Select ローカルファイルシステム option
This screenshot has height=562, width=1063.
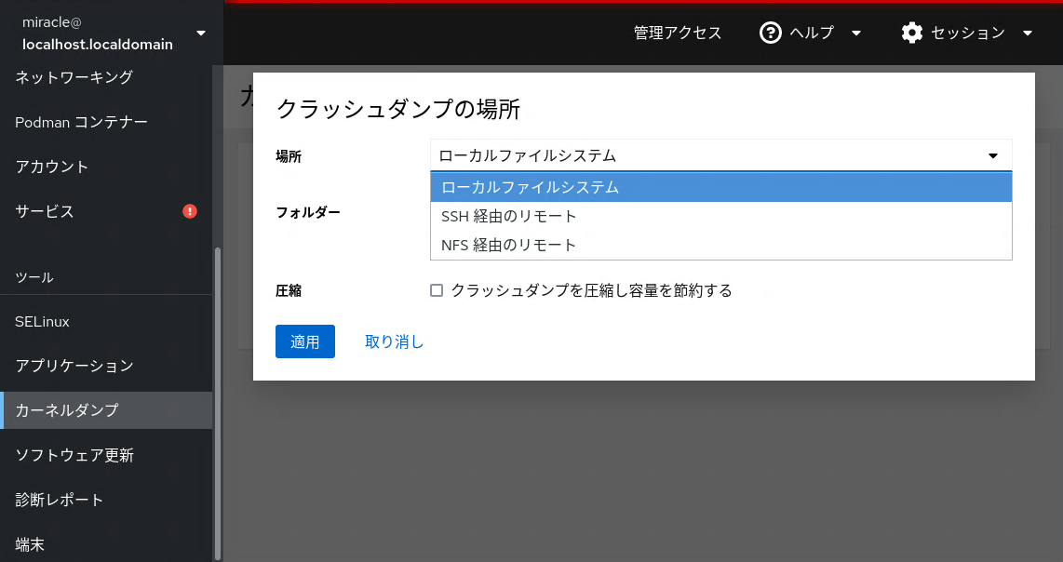click(x=720, y=187)
